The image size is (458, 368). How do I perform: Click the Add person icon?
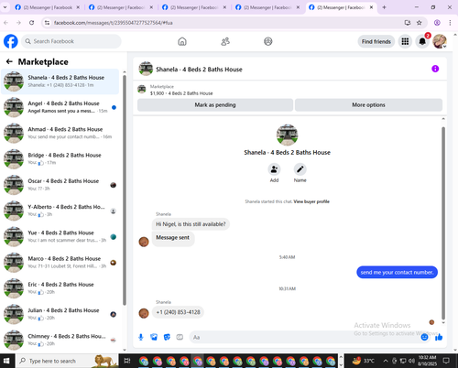pos(274,169)
